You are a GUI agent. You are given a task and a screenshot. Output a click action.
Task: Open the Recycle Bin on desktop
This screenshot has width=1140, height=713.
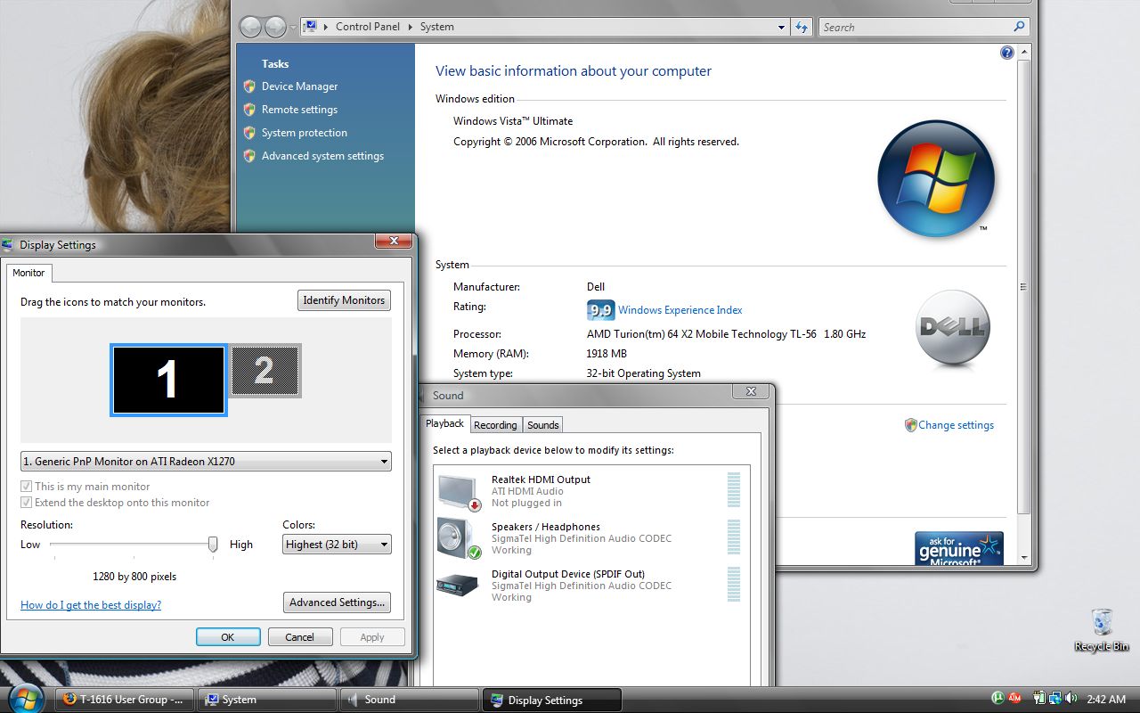point(1102,630)
